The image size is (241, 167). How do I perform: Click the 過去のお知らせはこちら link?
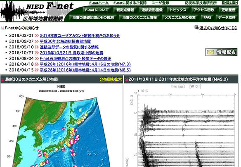pos(218,28)
